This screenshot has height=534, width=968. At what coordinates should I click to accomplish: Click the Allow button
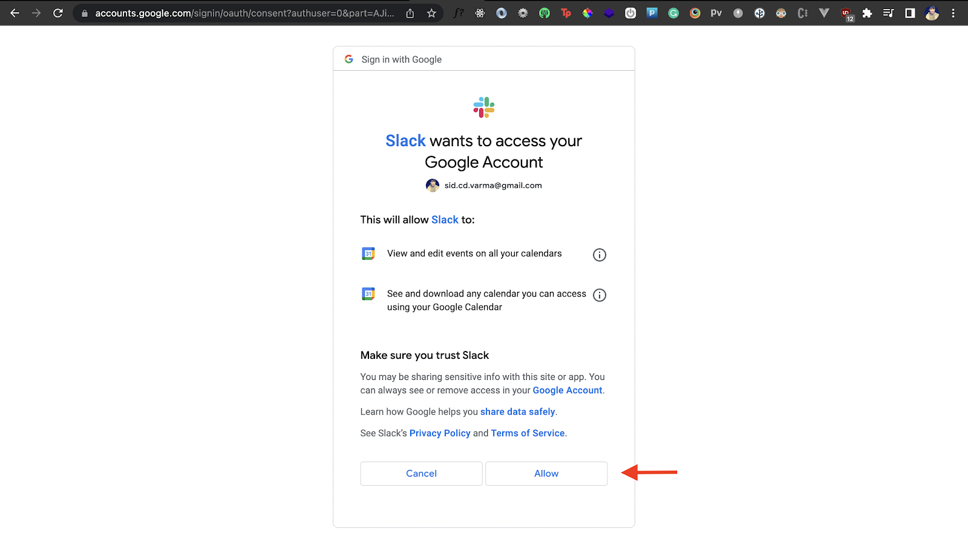pos(546,474)
